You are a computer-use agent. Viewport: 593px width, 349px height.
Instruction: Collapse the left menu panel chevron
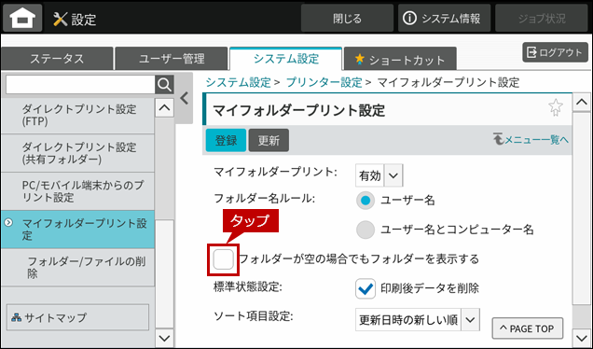pos(185,98)
